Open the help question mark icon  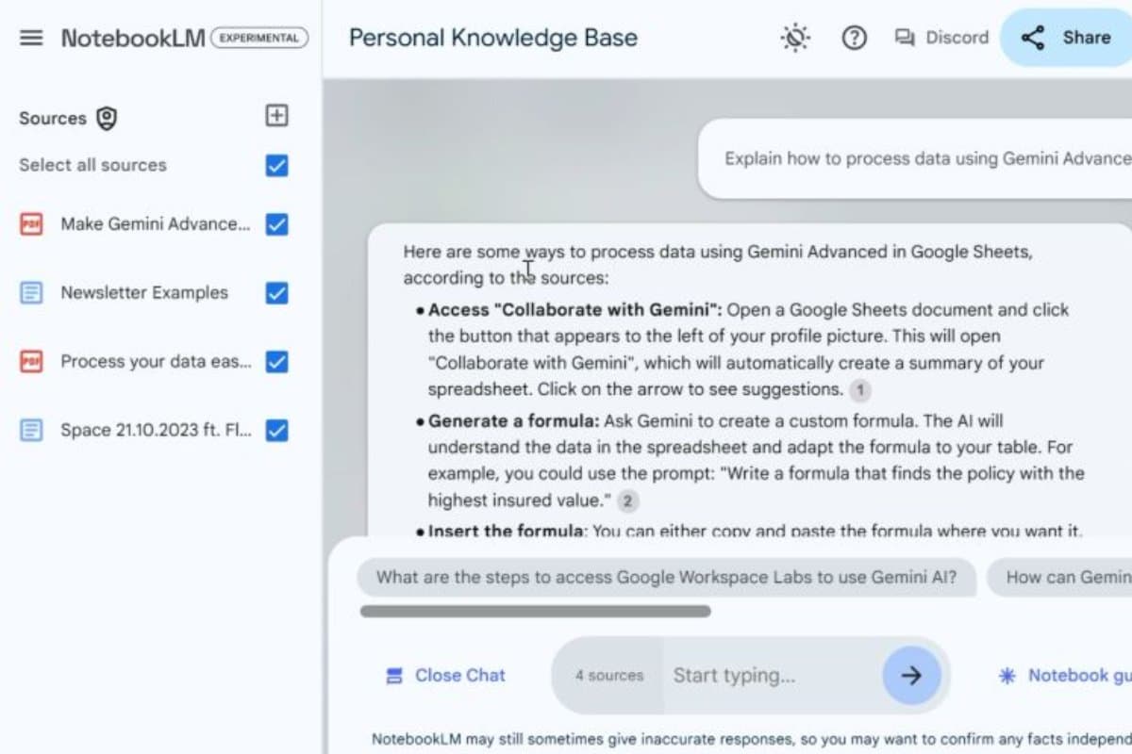pyautogui.click(x=854, y=38)
